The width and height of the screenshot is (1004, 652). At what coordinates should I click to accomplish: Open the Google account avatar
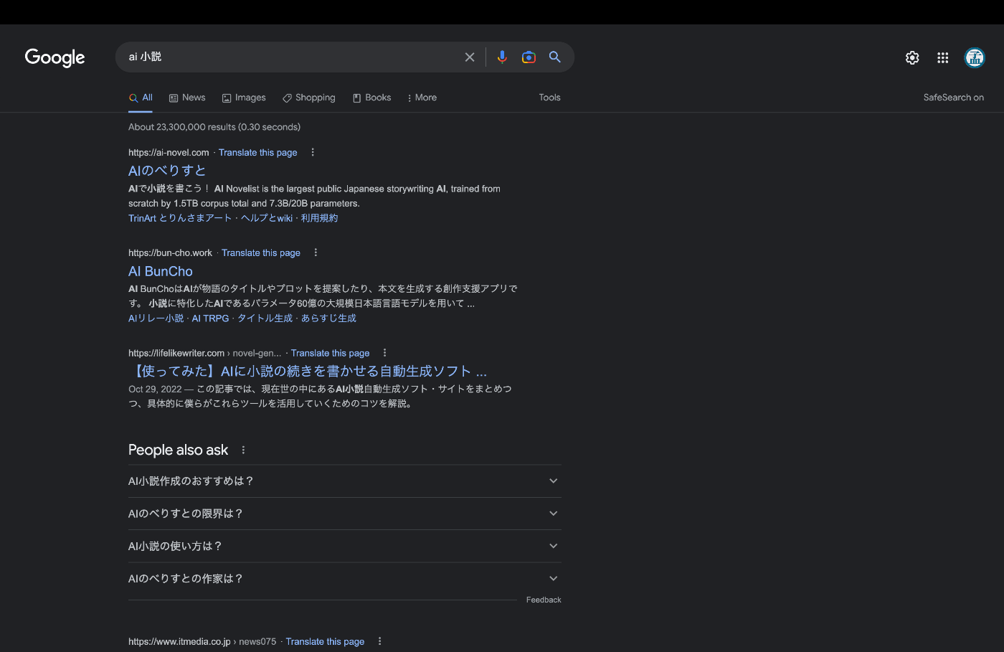pyautogui.click(x=975, y=57)
